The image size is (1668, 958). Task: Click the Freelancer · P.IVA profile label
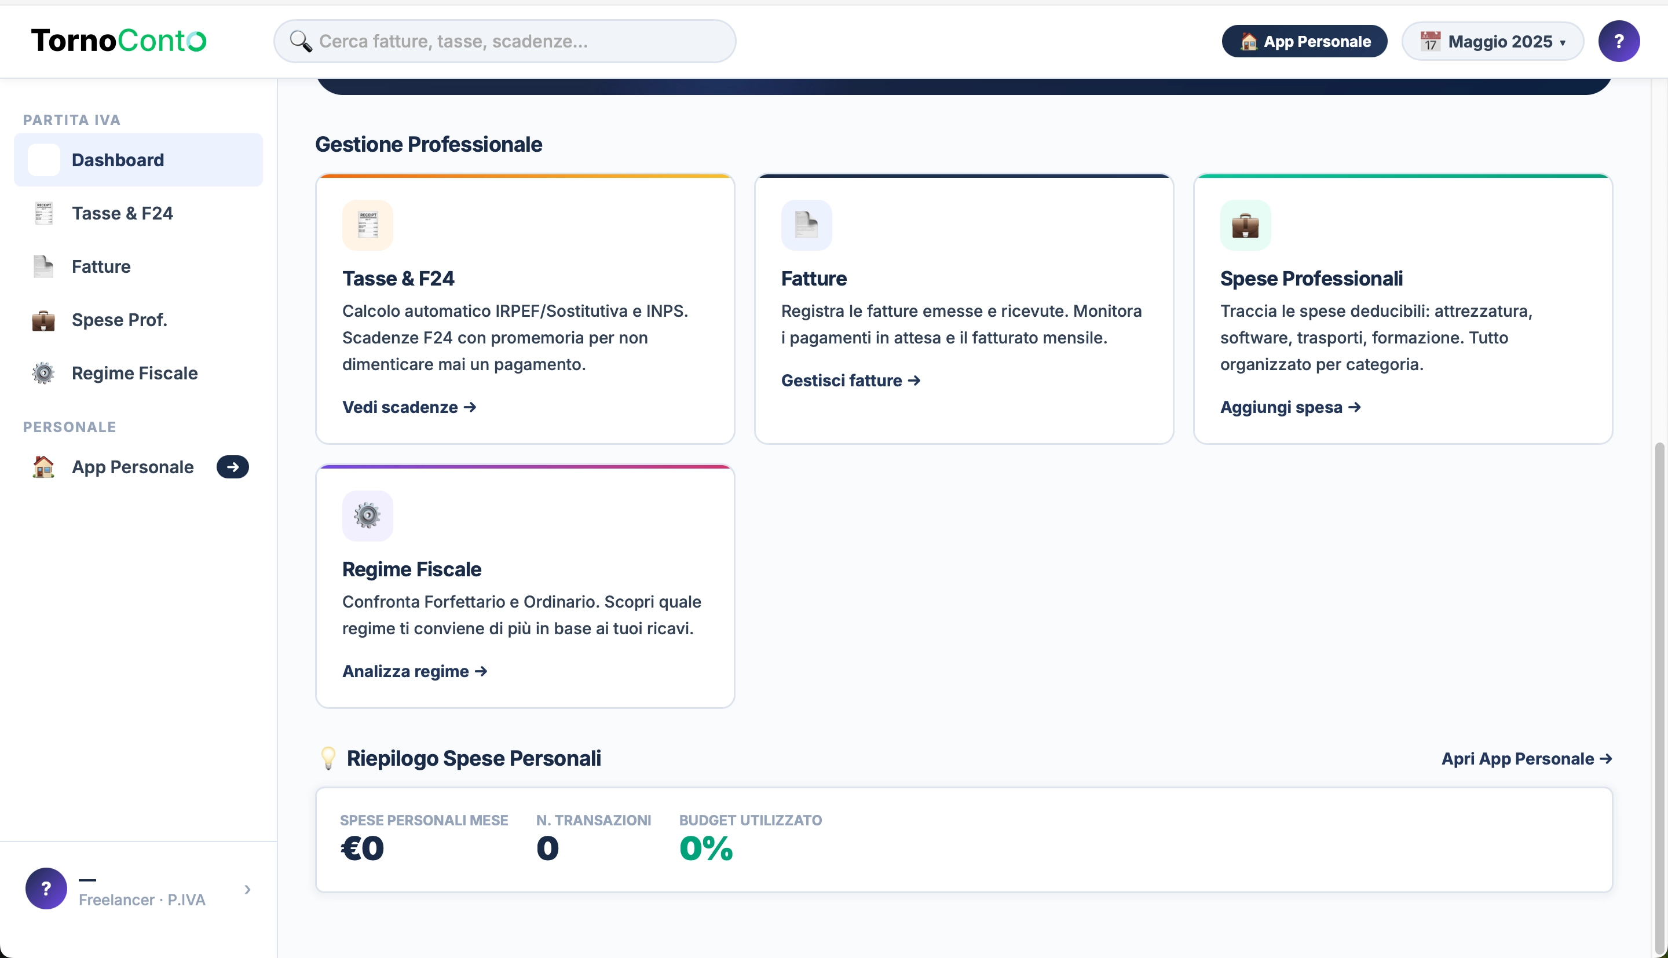(142, 900)
